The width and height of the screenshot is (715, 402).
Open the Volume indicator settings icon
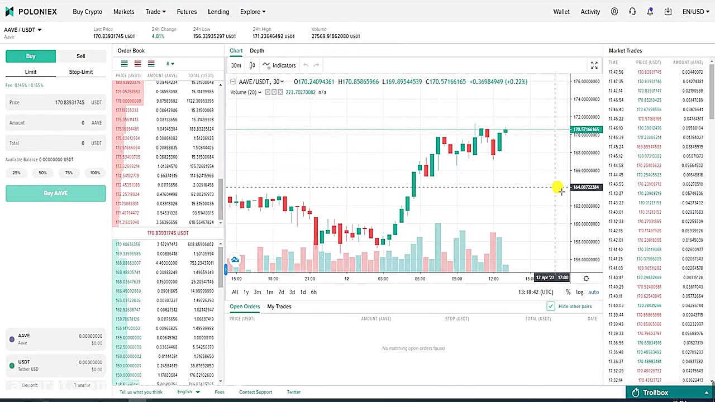coord(274,92)
